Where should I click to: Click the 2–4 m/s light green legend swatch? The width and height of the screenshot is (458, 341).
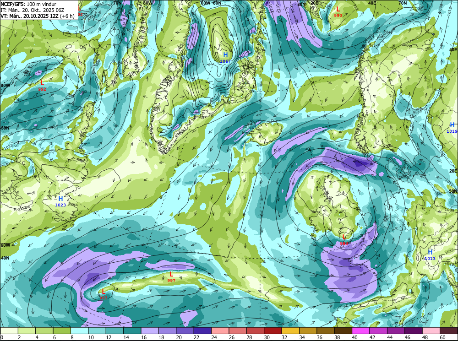click(x=27, y=330)
